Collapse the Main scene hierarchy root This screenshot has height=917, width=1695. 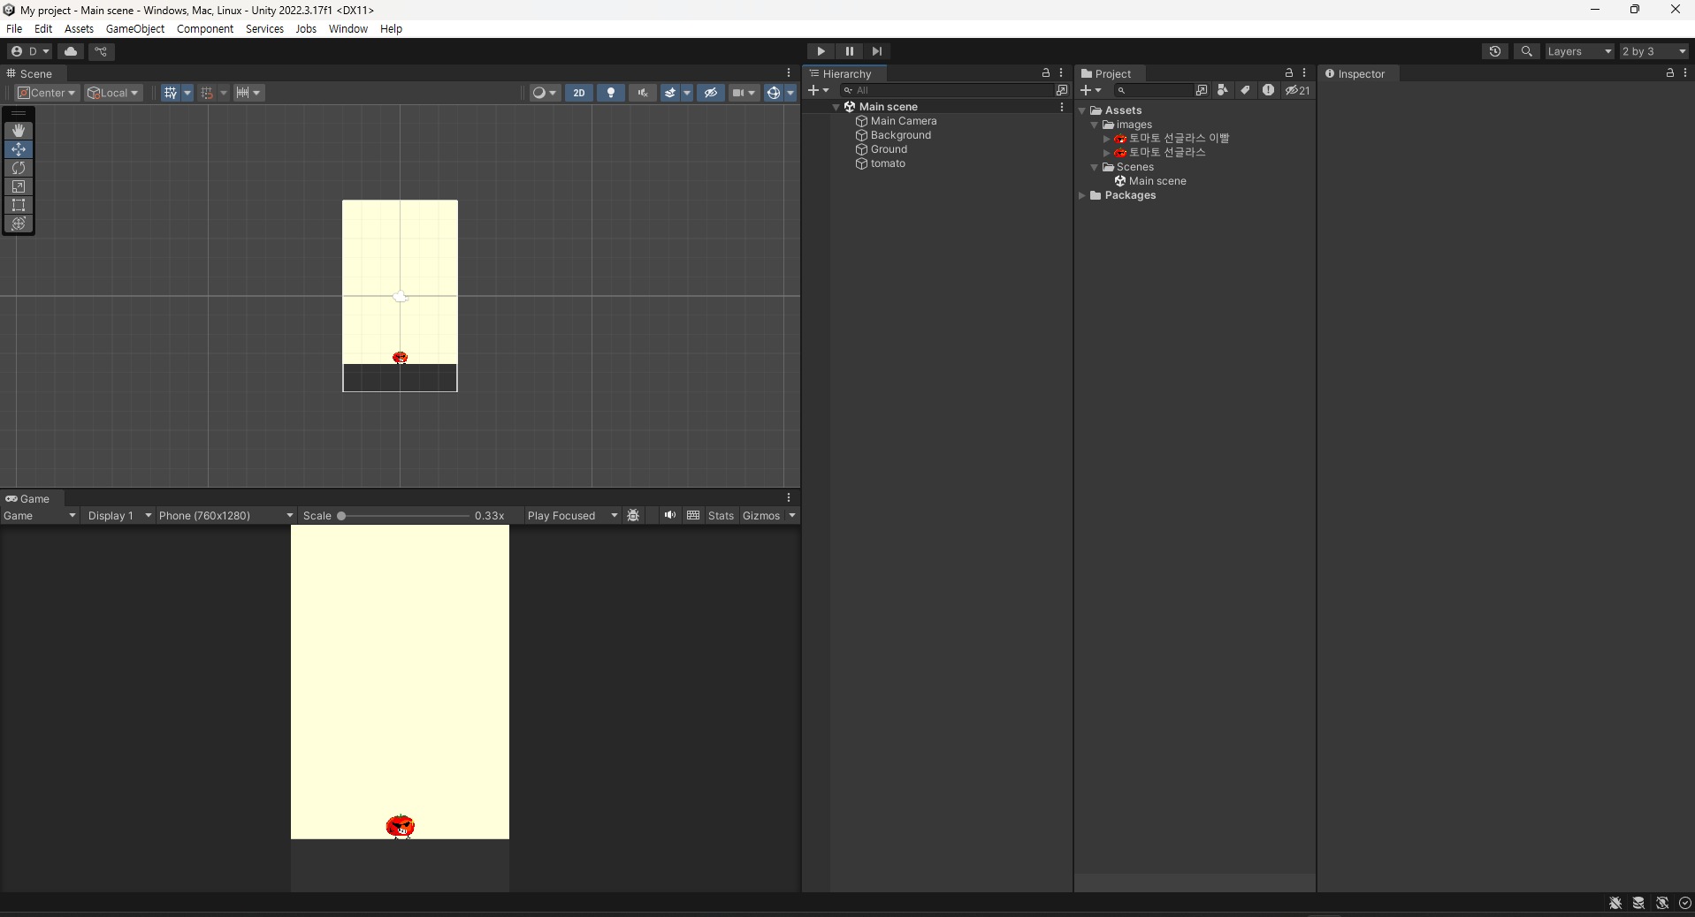click(x=836, y=107)
